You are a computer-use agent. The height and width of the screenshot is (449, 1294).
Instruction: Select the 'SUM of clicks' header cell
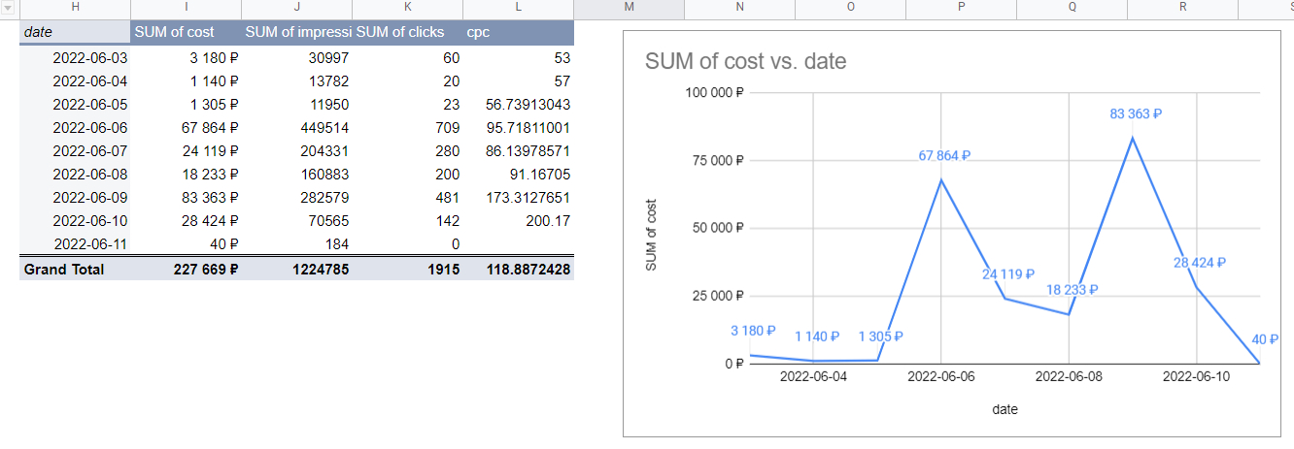point(407,32)
